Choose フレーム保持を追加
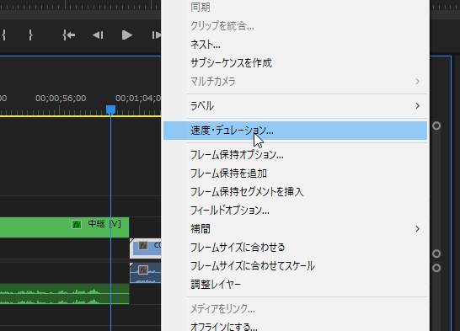This screenshot has width=460, height=331. click(x=295, y=174)
